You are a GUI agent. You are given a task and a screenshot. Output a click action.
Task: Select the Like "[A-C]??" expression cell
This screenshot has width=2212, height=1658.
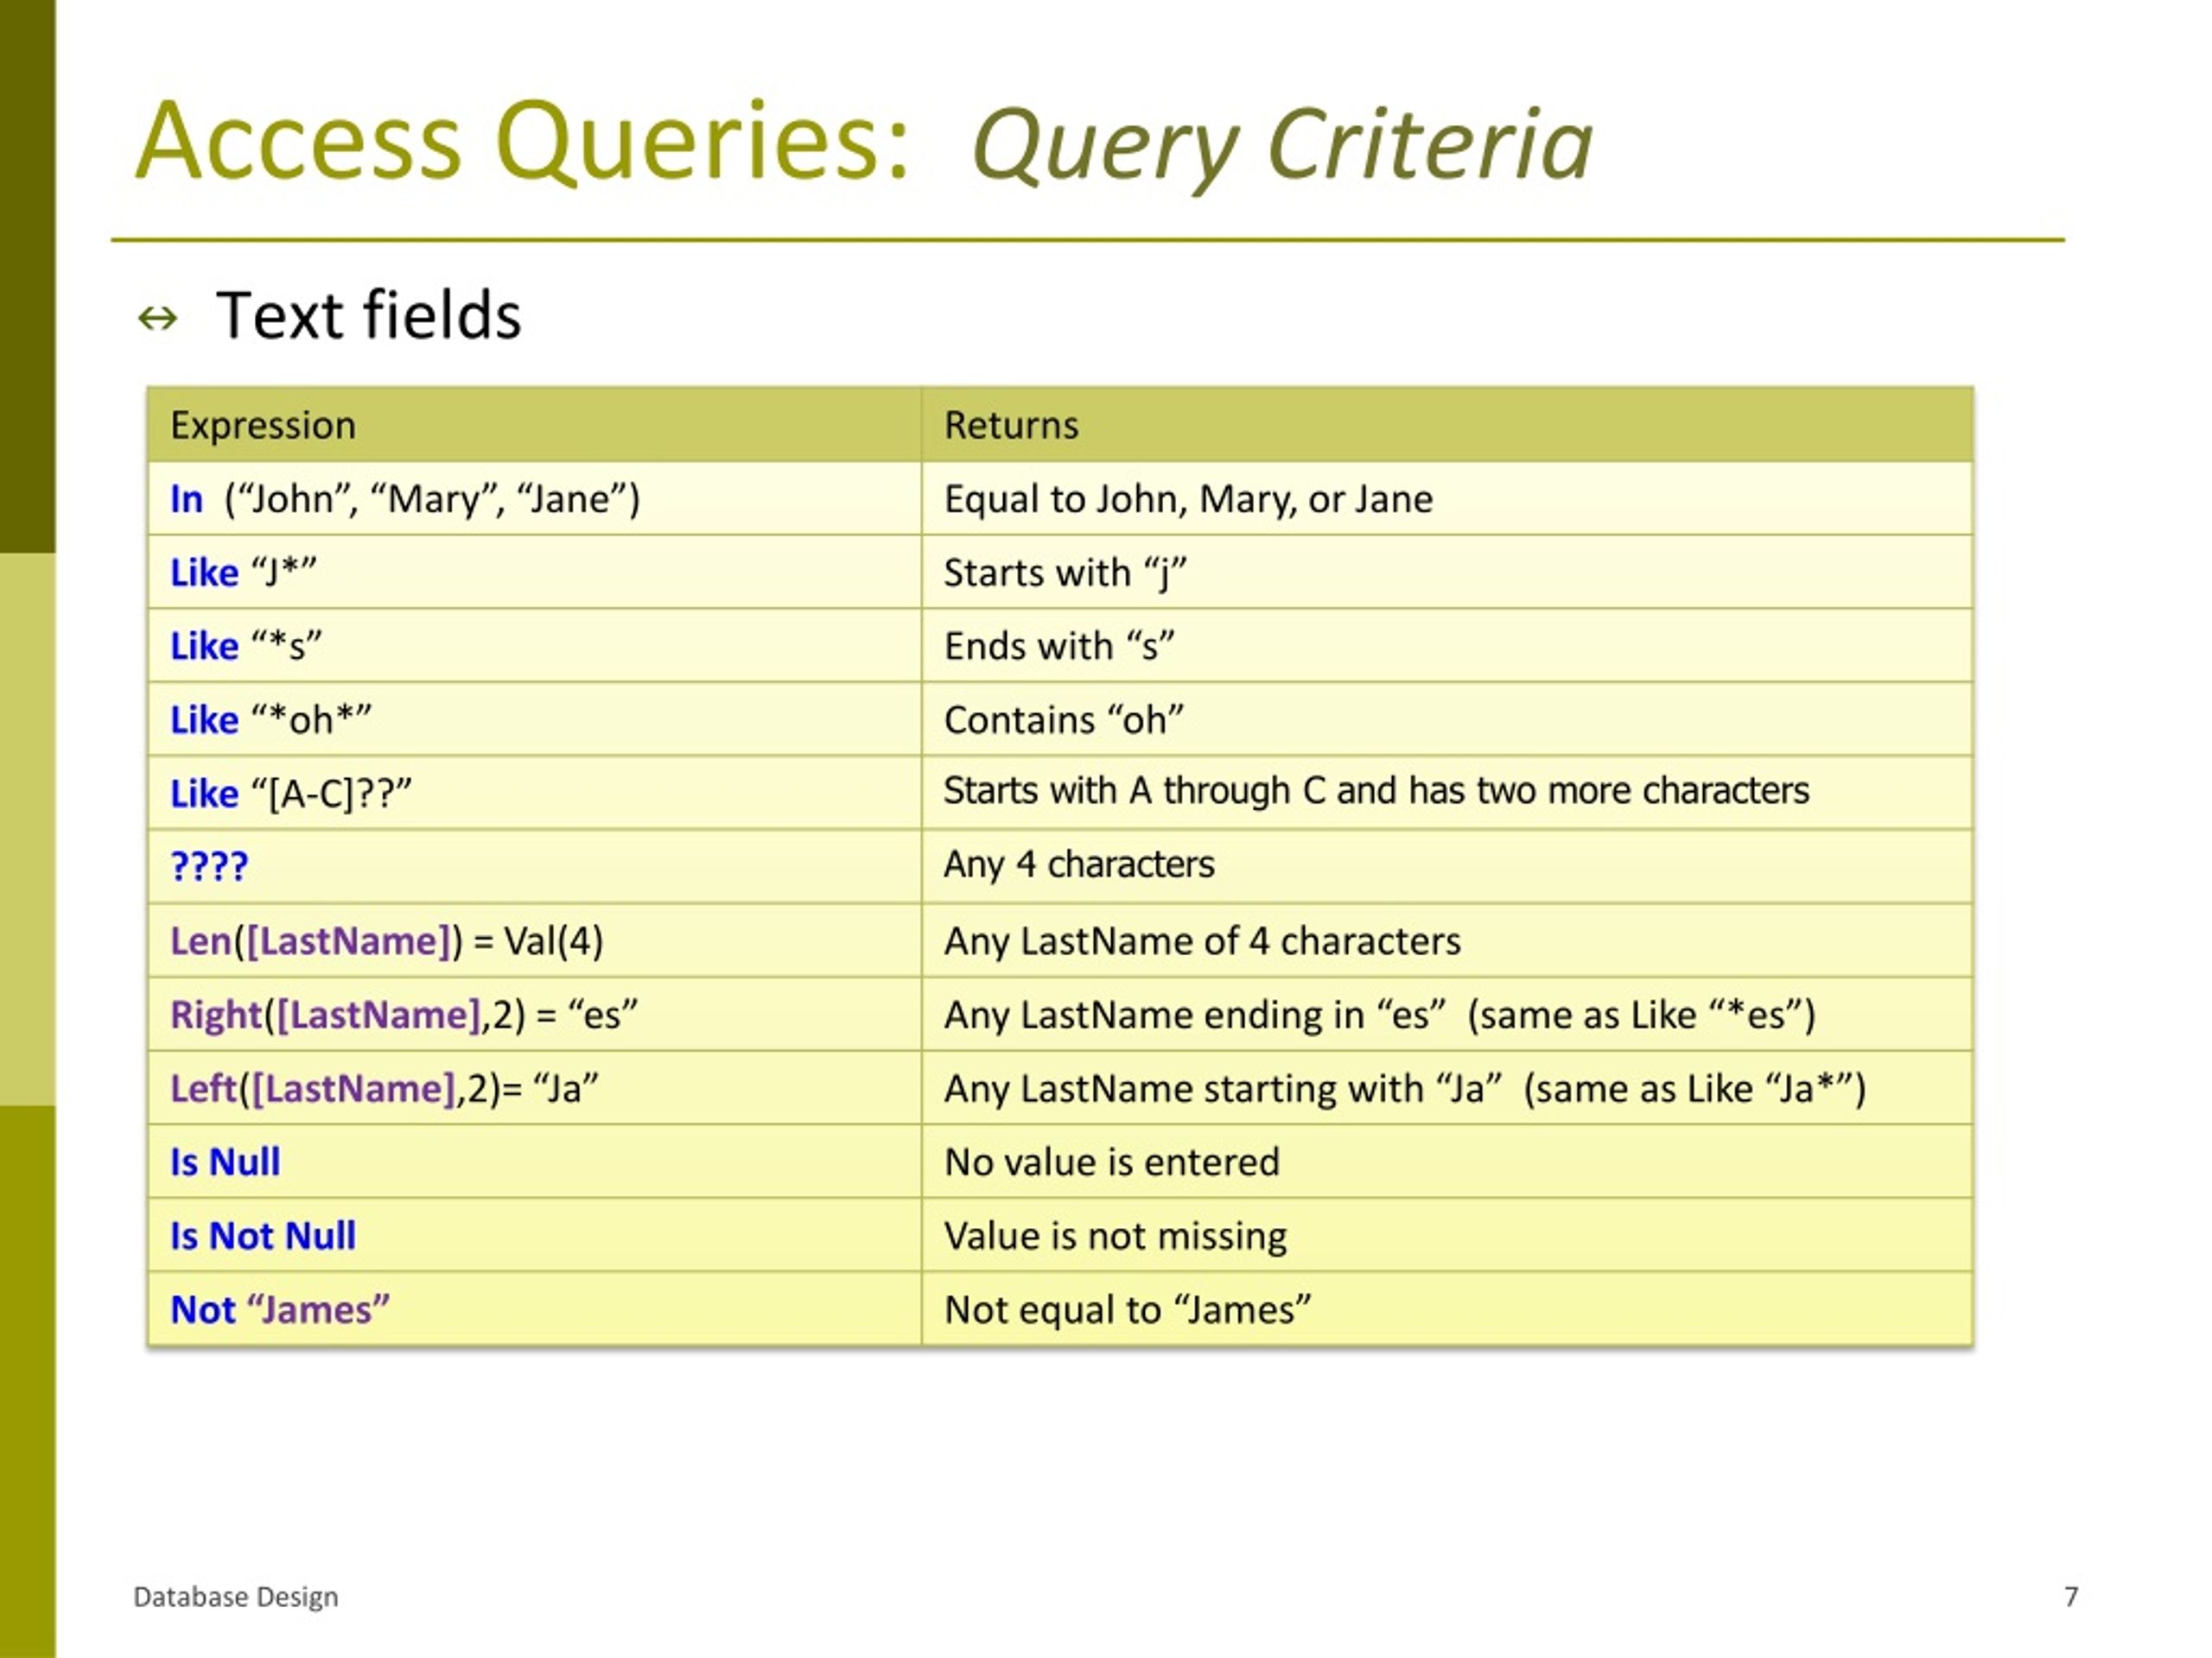coord(534,794)
